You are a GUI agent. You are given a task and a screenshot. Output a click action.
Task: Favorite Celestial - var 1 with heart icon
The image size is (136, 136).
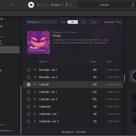[35, 114]
